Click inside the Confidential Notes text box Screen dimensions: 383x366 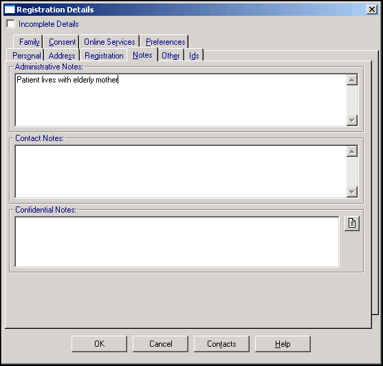pos(177,242)
